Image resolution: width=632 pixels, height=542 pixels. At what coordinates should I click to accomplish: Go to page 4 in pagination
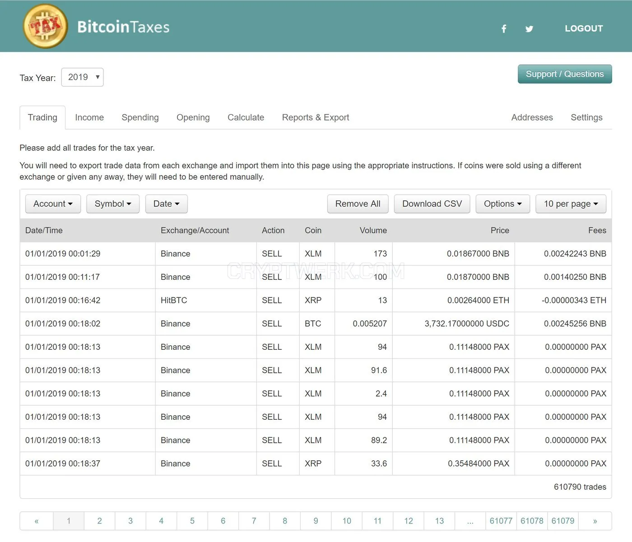click(161, 521)
